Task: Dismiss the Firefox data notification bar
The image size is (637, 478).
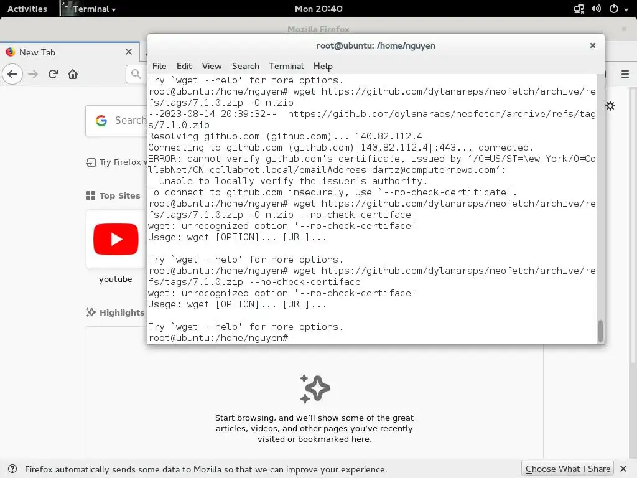Action: click(623, 469)
